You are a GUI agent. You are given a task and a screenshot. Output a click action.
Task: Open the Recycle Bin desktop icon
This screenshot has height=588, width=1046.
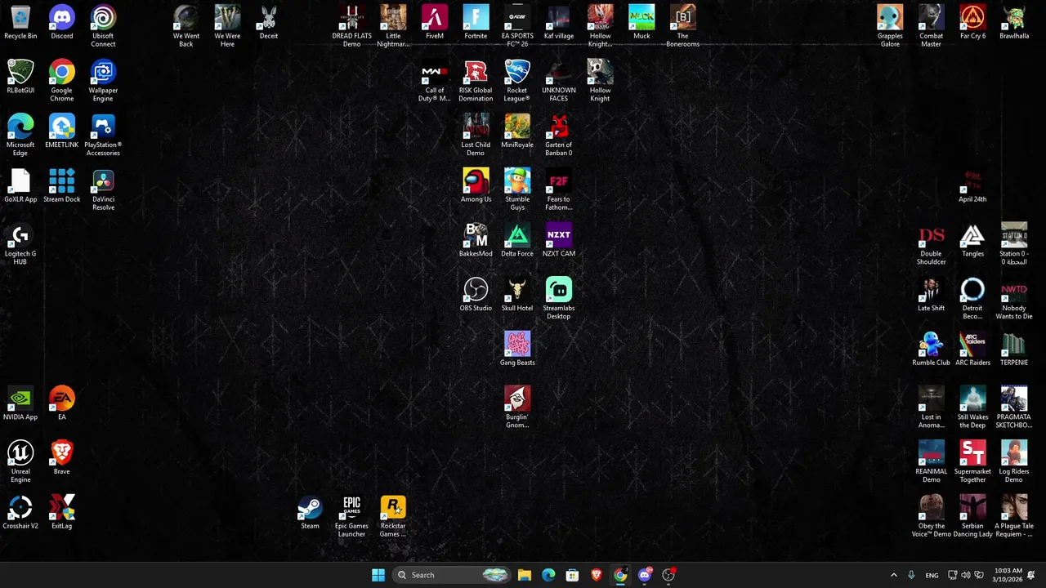tap(20, 23)
